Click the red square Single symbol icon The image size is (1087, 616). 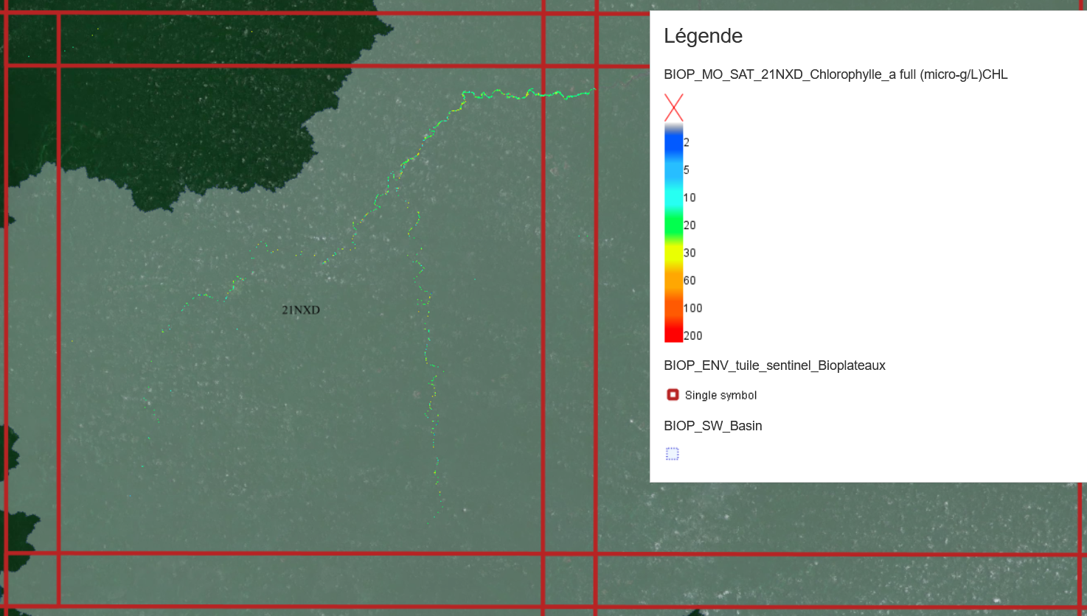coord(673,395)
